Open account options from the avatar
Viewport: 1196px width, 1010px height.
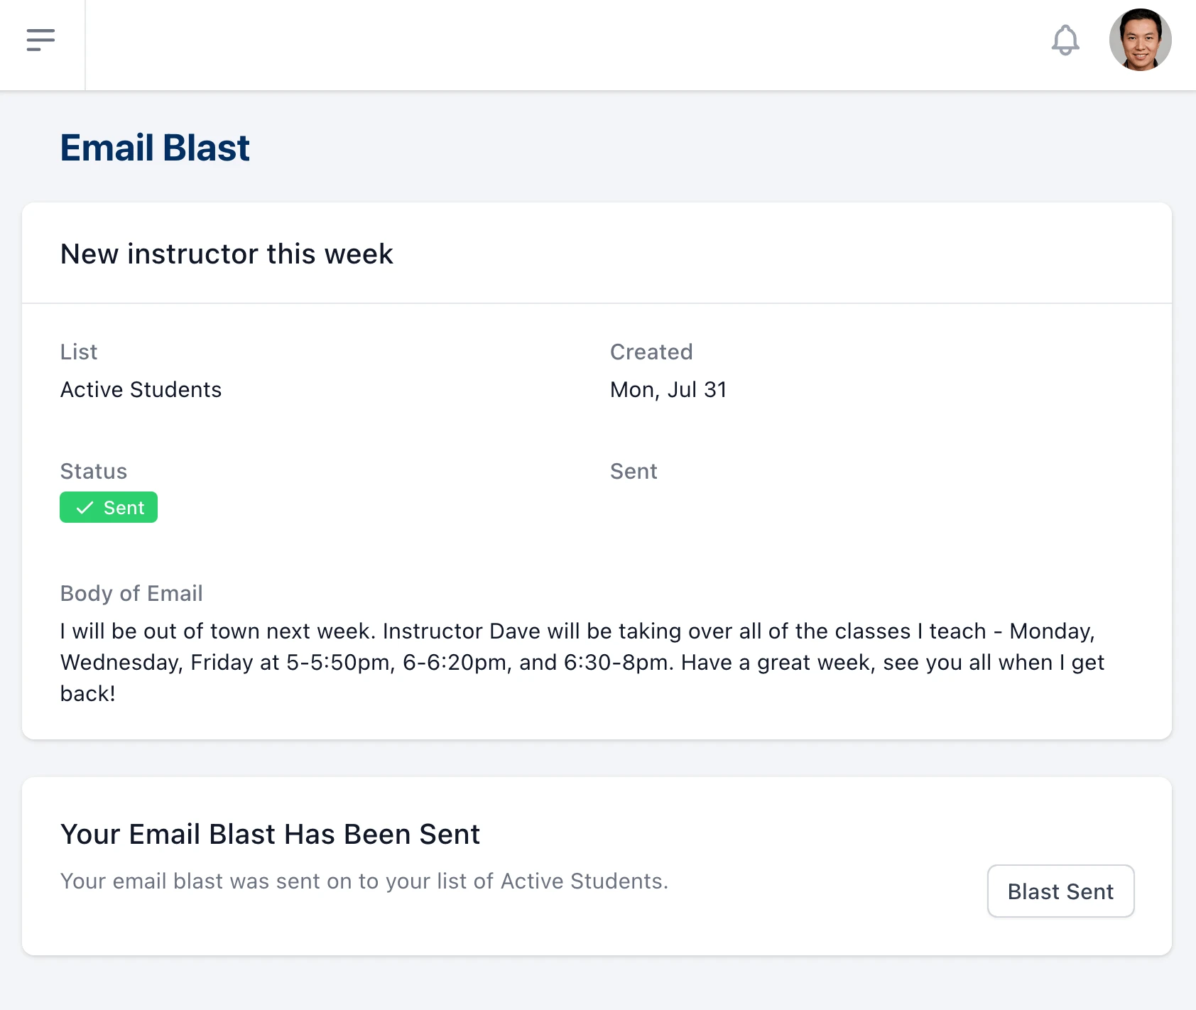[x=1139, y=40]
